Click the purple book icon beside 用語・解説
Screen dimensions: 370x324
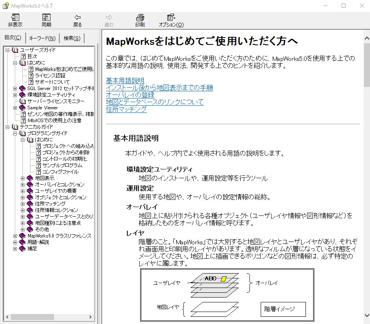[22, 242]
